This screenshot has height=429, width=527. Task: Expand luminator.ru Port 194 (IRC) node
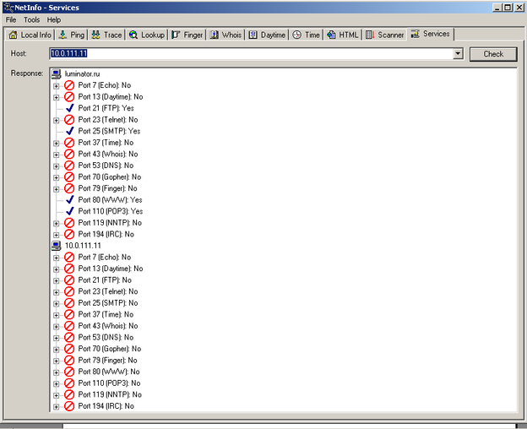coord(56,235)
